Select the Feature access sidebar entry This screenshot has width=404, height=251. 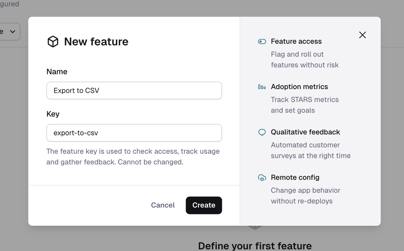[296, 41]
